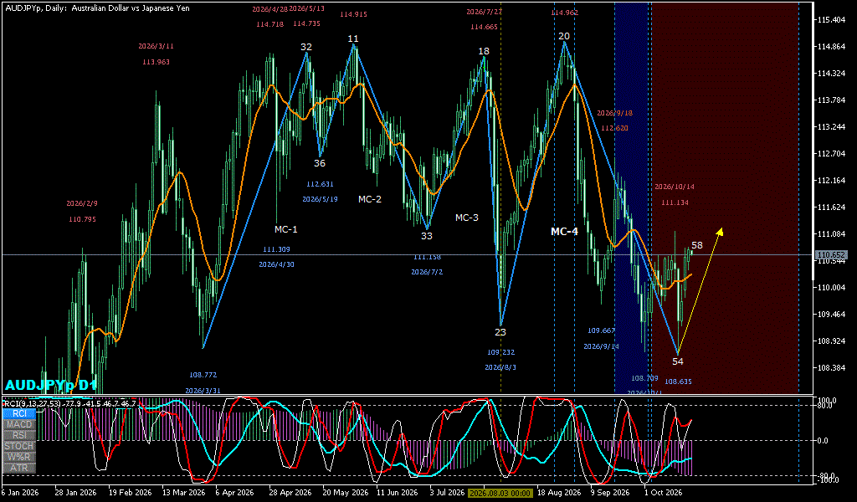857x502 pixels.
Task: Click the date label 2026/7/2
Action: [427, 272]
